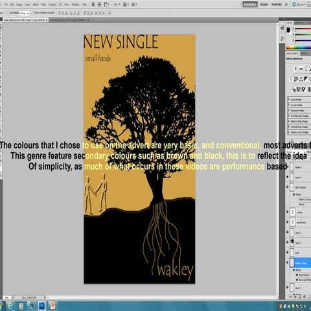The image size is (311, 311).
Task: Open the Layer menu
Action: pyautogui.click(x=28, y=5)
